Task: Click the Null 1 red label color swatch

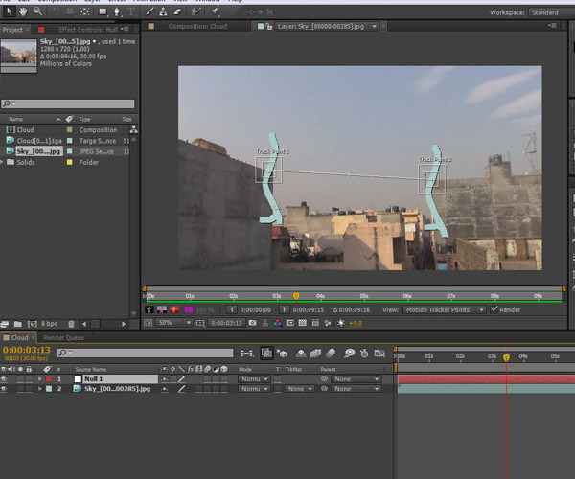Action: pyautogui.click(x=49, y=379)
